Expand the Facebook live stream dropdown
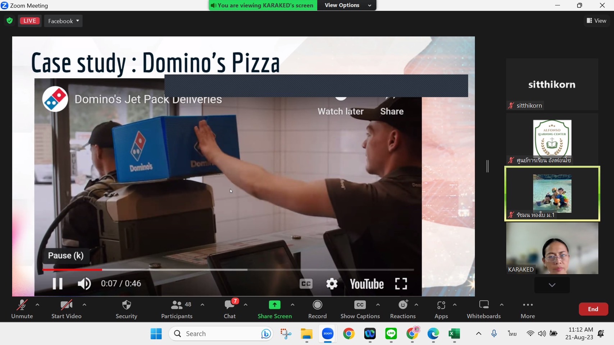This screenshot has height=345, width=614. click(63, 21)
